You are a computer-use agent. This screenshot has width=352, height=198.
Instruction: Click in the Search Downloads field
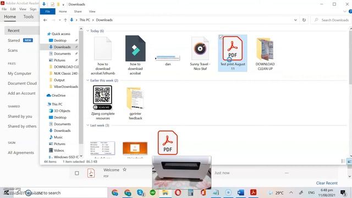click(x=331, y=20)
